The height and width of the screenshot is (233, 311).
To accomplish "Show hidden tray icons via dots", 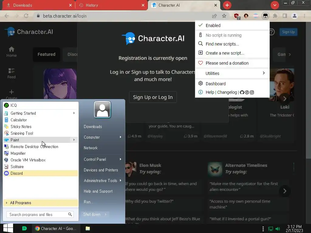I will (263, 229).
